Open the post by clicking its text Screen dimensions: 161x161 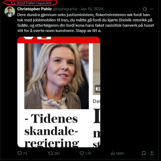click(86, 23)
